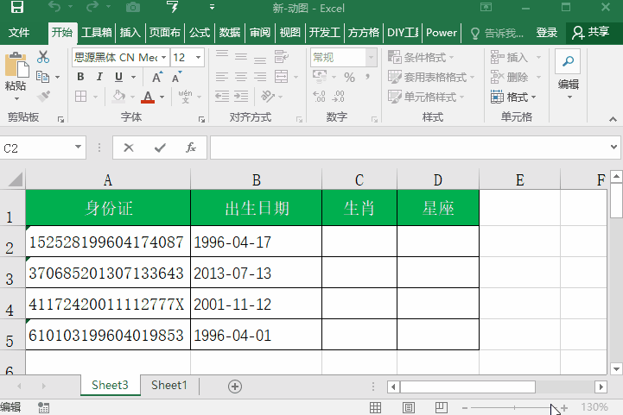Click the text orientation icon
Image resolution: width=623 pixels, height=415 pixels.
point(268,96)
